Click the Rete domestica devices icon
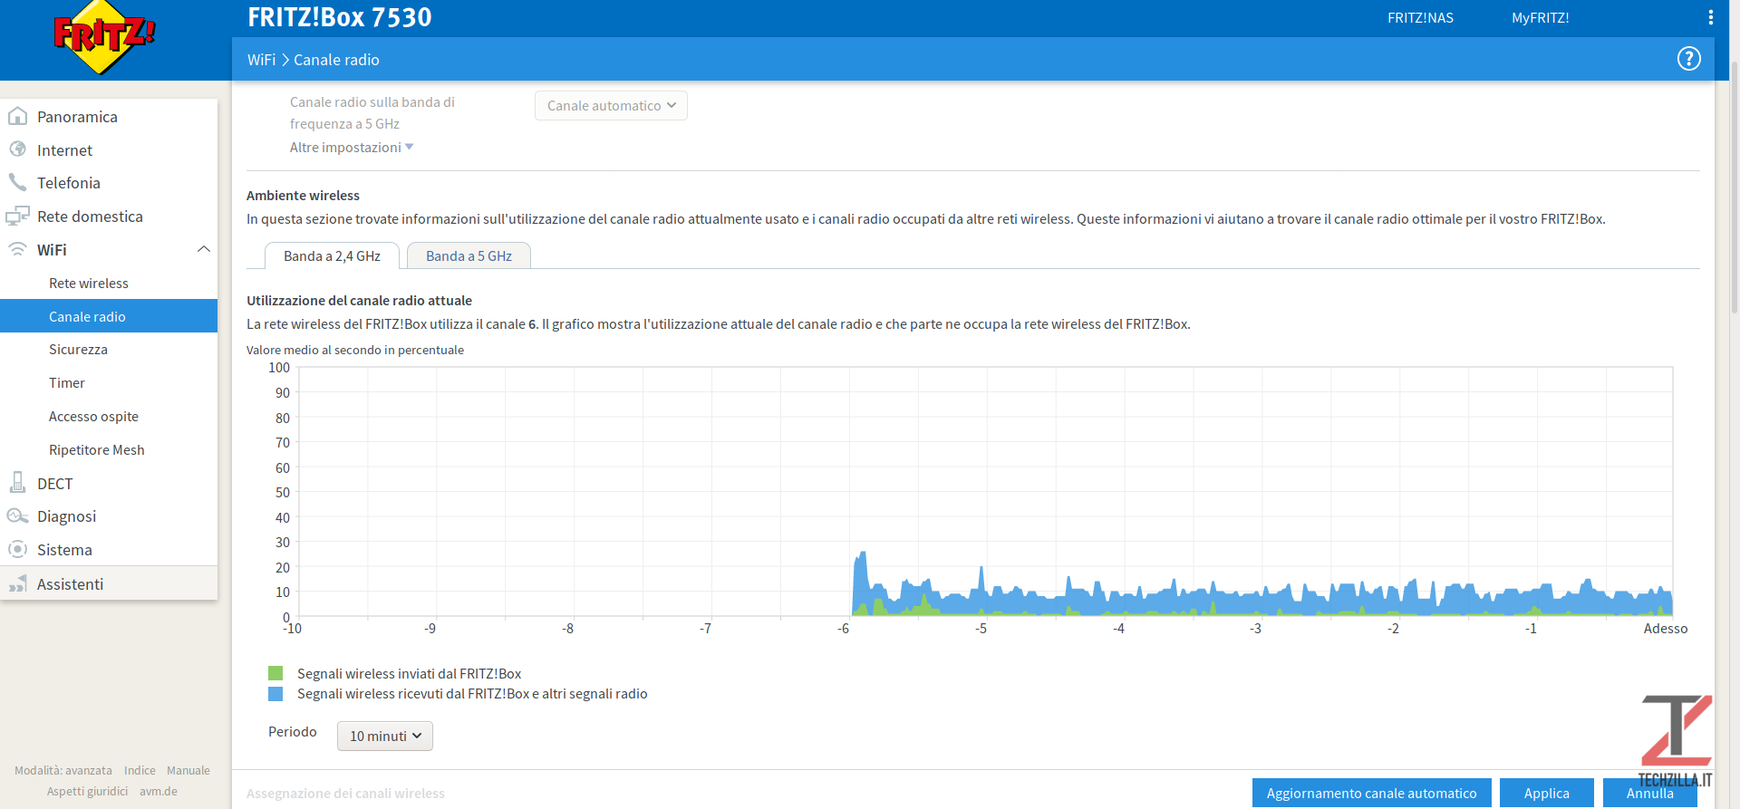The height and width of the screenshot is (809, 1740). tap(17, 216)
